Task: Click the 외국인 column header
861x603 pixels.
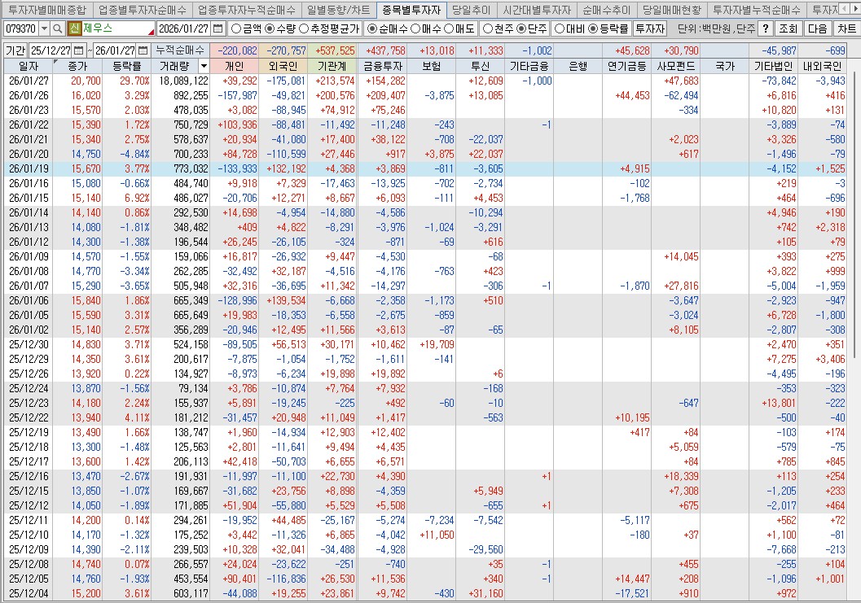Action: coord(283,67)
